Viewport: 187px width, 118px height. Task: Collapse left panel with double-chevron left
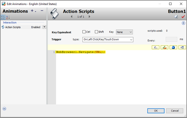tap(4, 109)
